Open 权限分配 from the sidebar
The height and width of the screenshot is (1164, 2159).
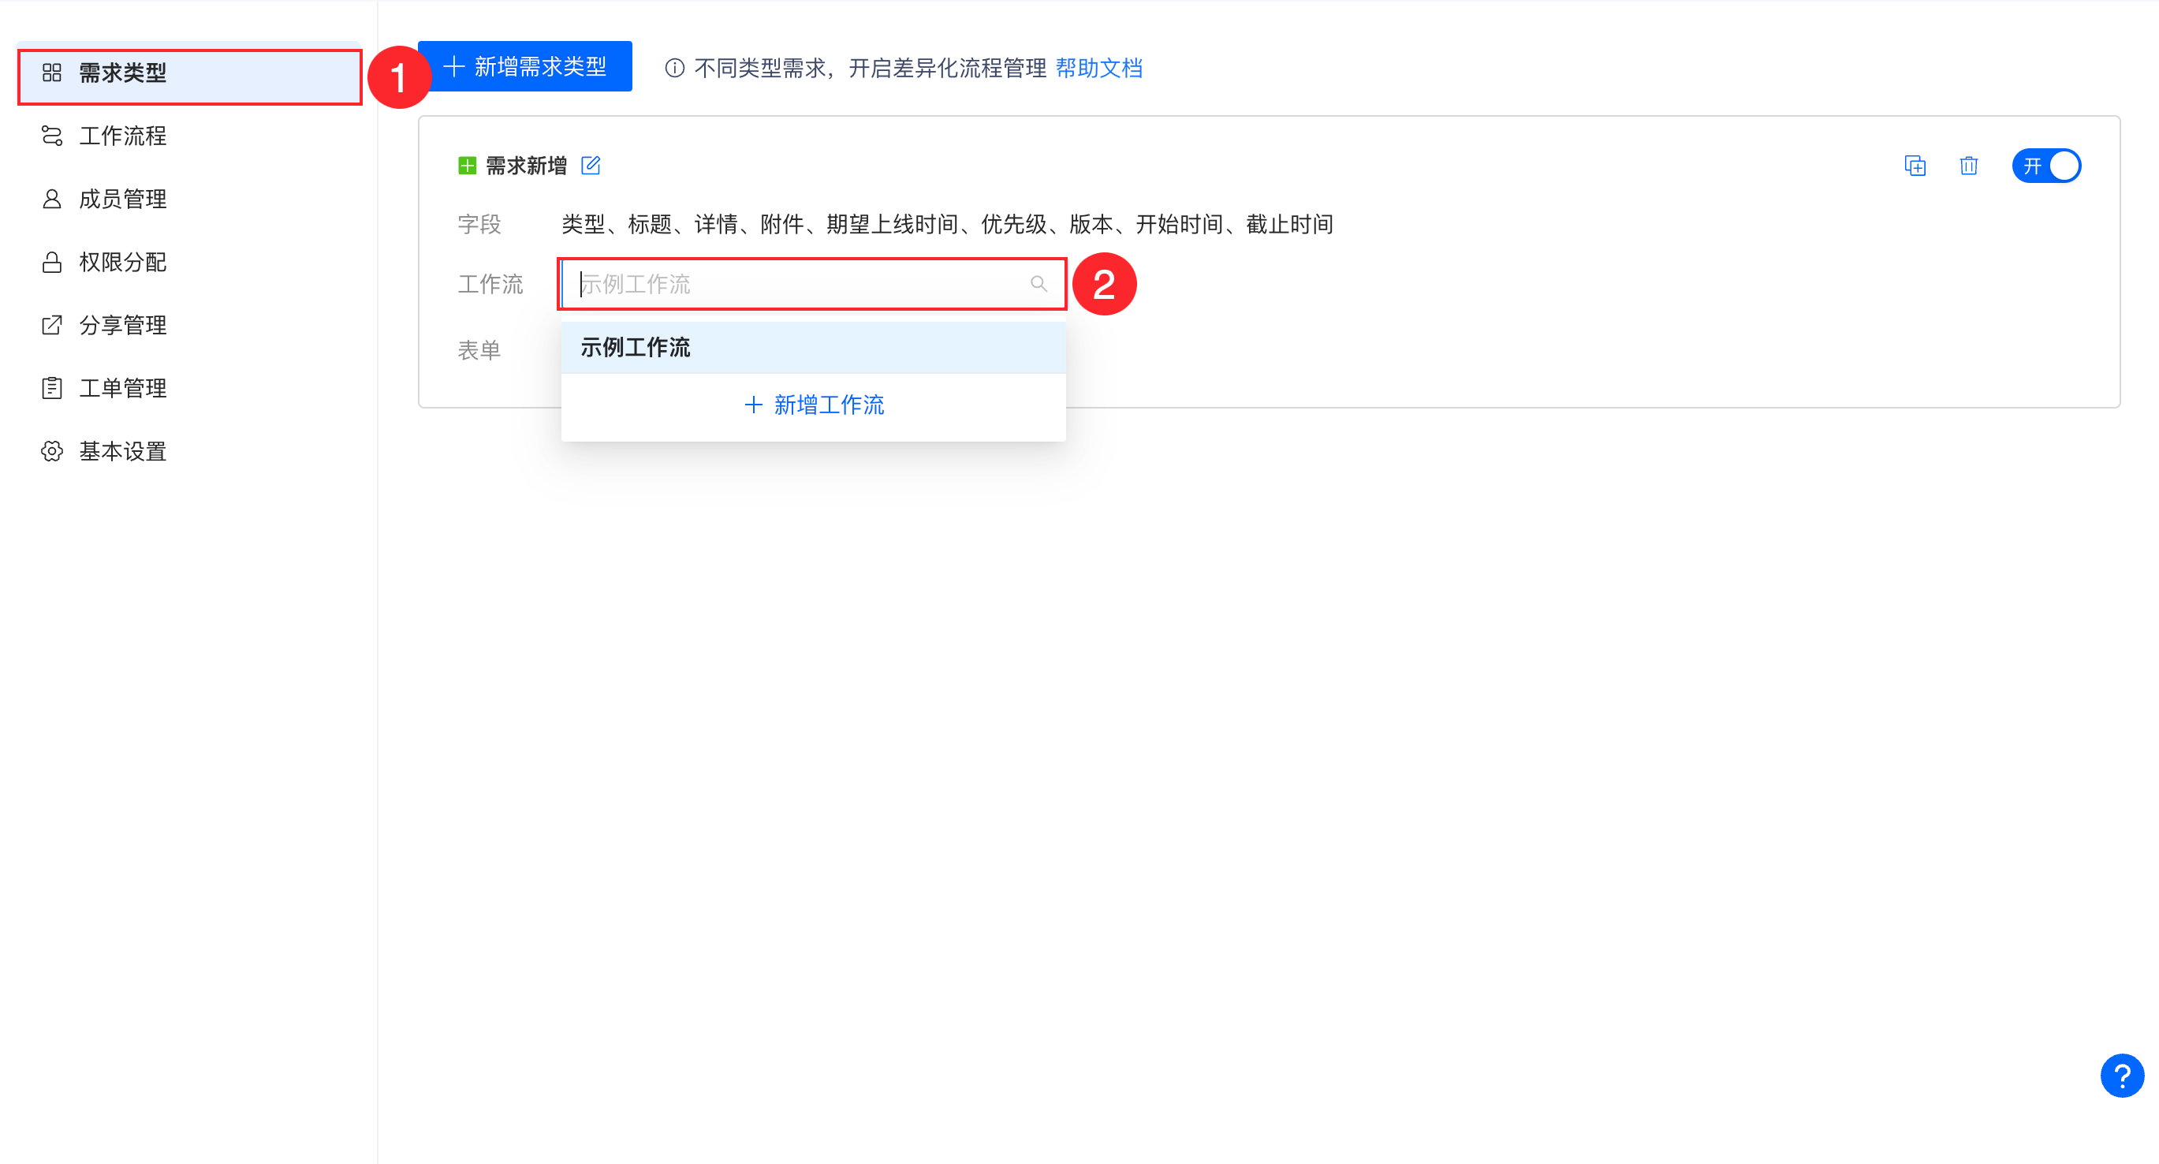[x=122, y=263]
